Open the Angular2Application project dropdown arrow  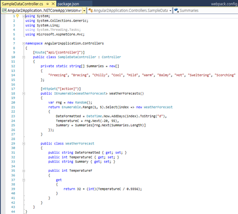[x=84, y=11]
